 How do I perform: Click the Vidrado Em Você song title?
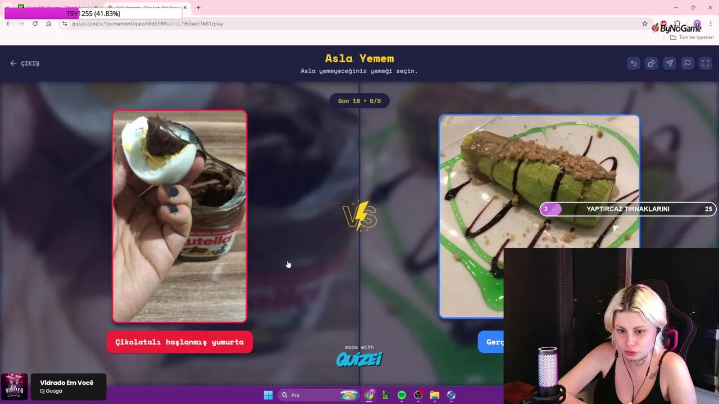click(66, 383)
